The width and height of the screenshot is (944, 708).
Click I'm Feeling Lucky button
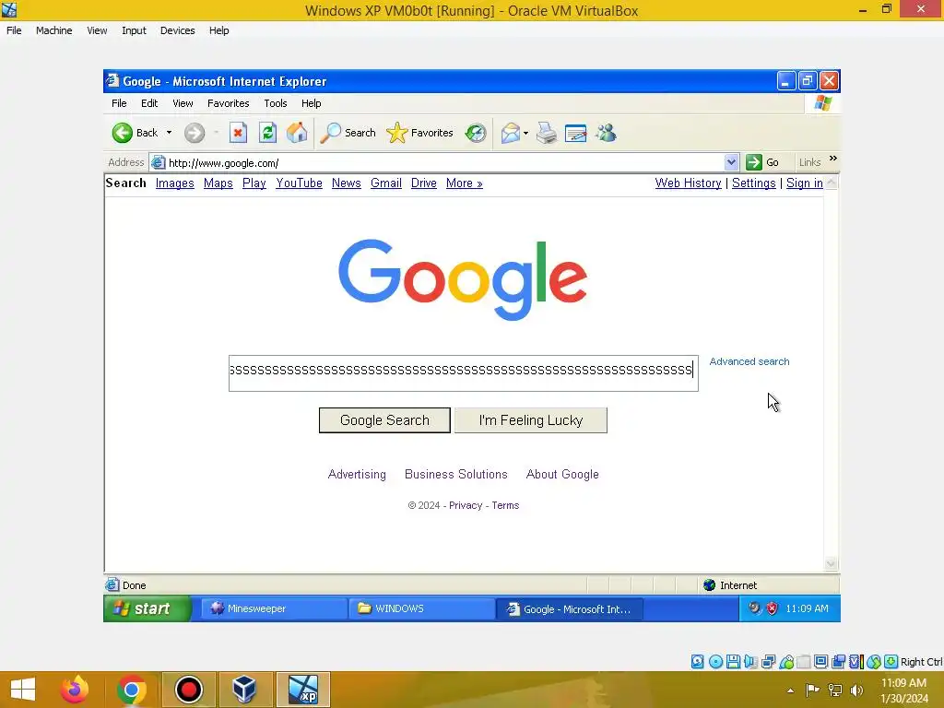tap(530, 420)
